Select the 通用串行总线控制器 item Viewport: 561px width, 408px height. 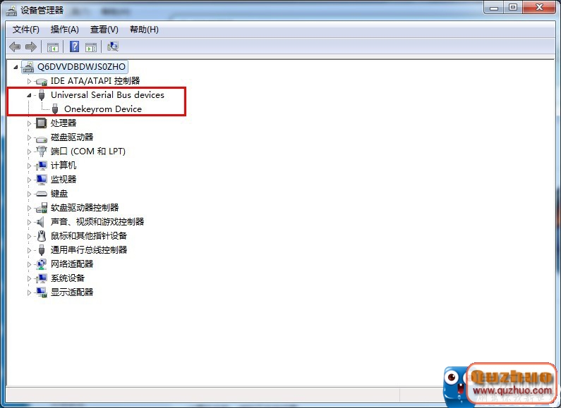pyautogui.click(x=89, y=250)
